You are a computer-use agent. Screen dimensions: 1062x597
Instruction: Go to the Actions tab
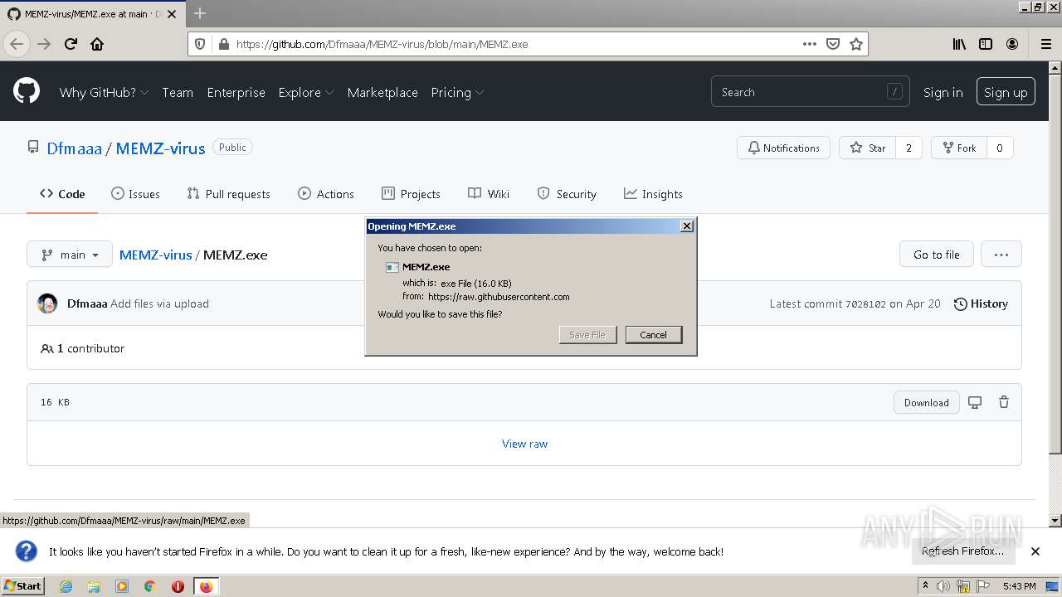pos(326,194)
